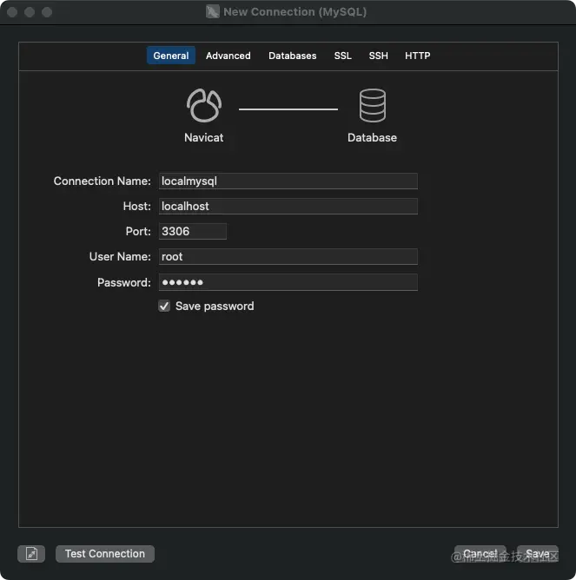576x580 pixels.
Task: Click the Database label text
Action: 372,137
